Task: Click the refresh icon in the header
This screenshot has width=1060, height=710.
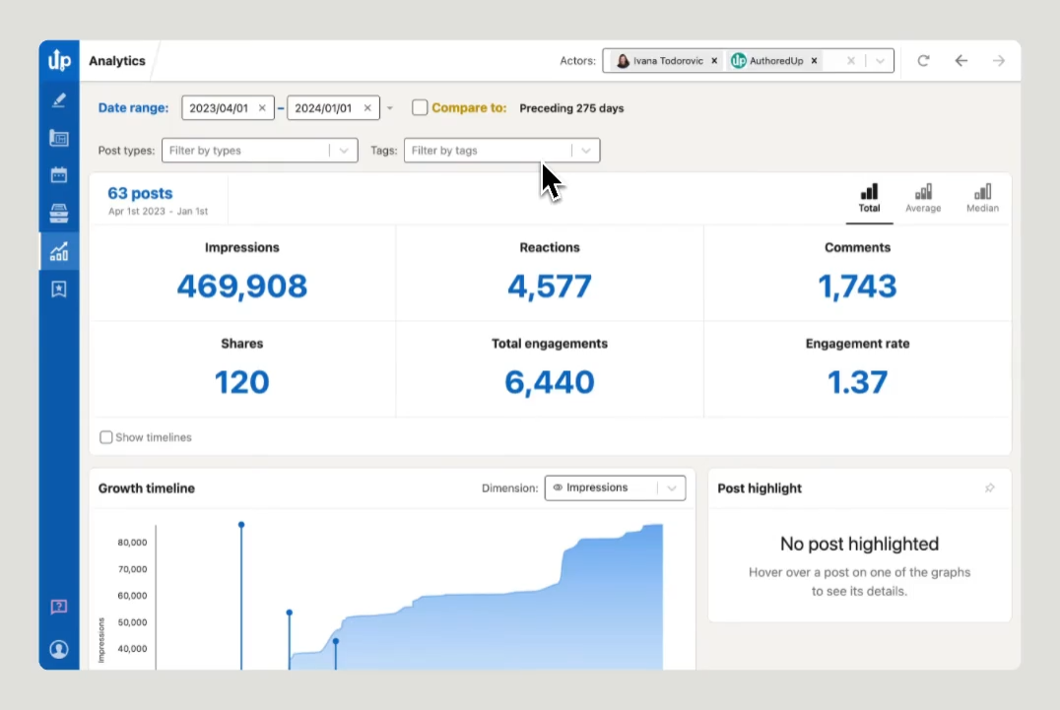Action: pyautogui.click(x=923, y=60)
